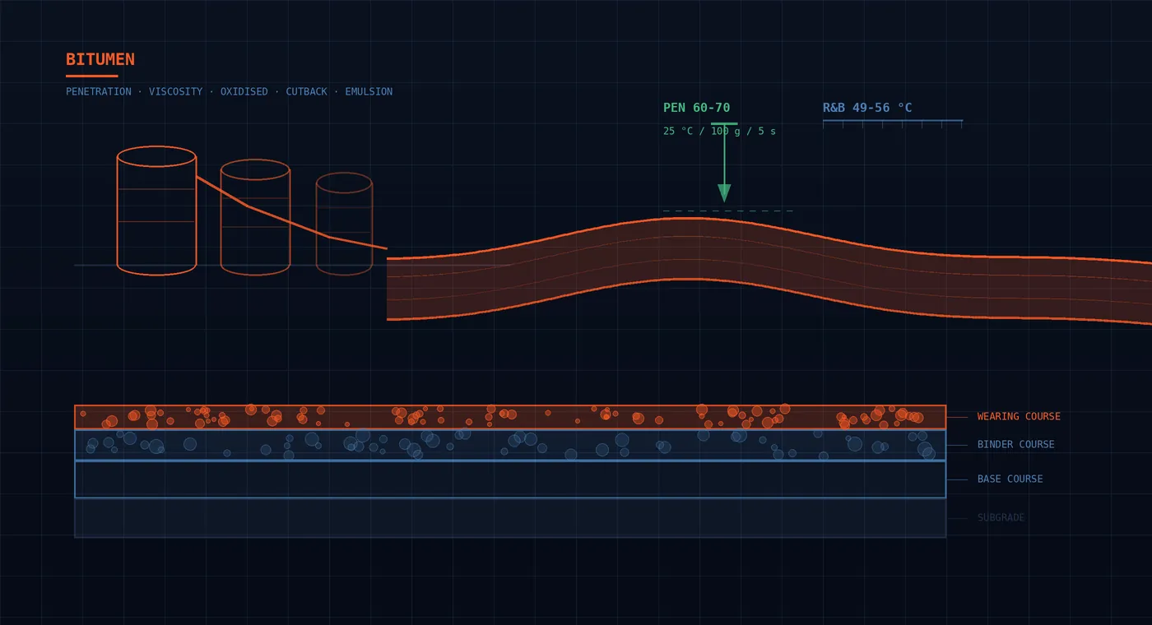The height and width of the screenshot is (625, 1152).
Task: Click the BASE COURSE label
Action: coord(1010,479)
